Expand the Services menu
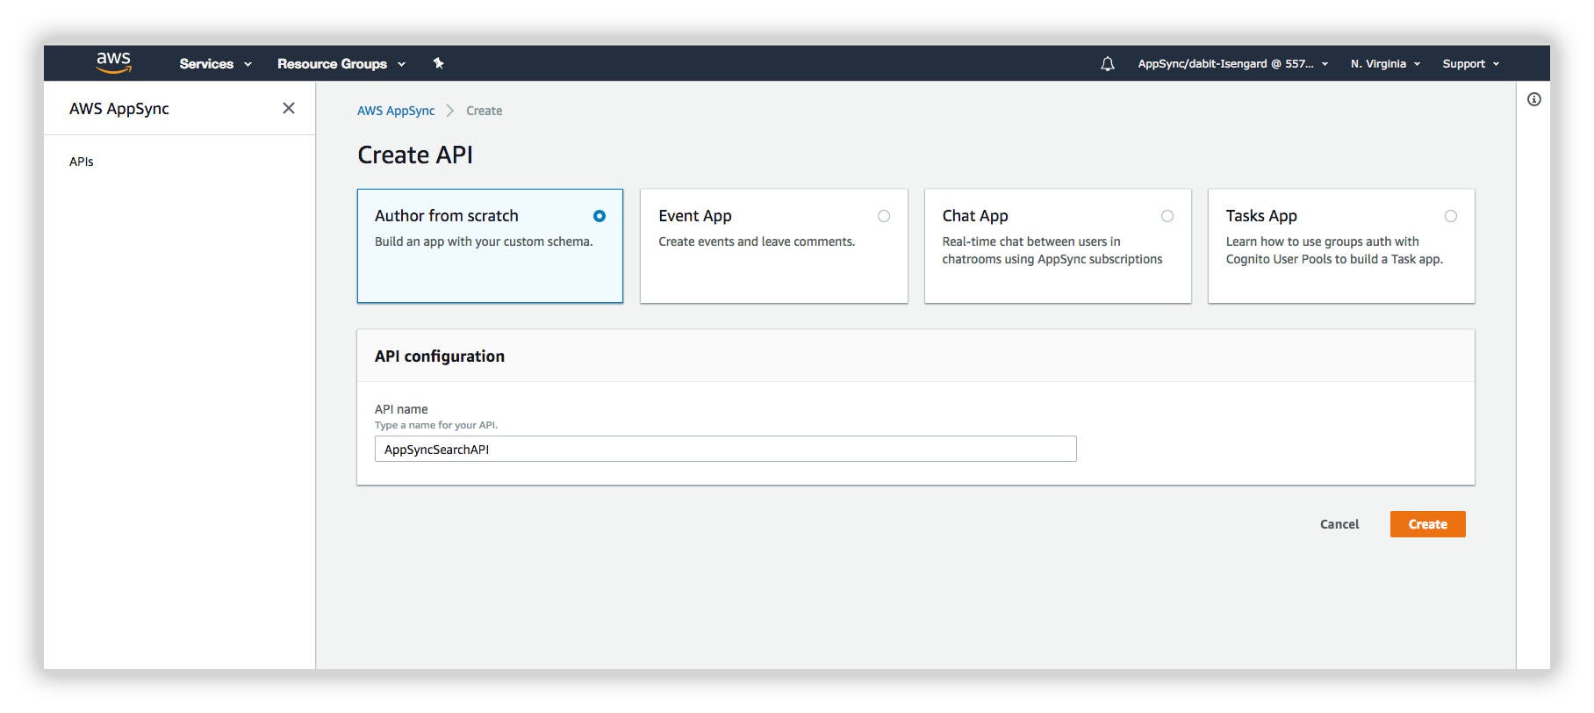The height and width of the screenshot is (713, 1594). (215, 63)
